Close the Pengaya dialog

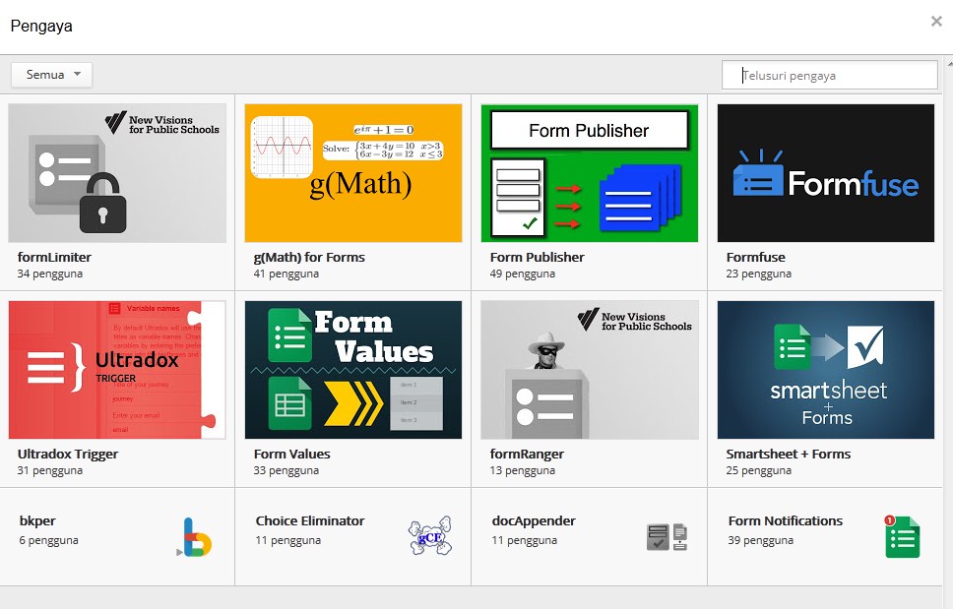click(x=936, y=22)
